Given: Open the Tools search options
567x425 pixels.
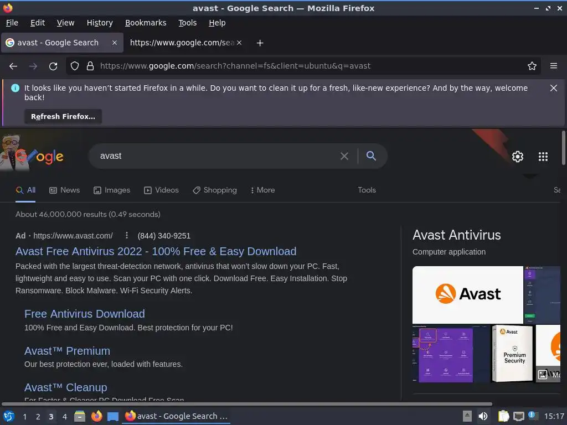Looking at the screenshot, I should pyautogui.click(x=367, y=190).
